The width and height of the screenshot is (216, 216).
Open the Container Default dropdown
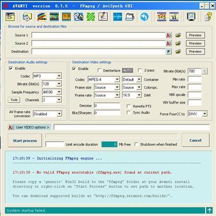139,79
